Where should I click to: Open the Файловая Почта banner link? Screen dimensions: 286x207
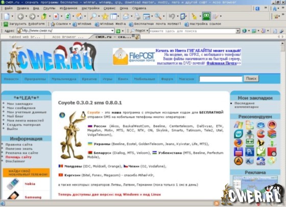click(x=221, y=63)
